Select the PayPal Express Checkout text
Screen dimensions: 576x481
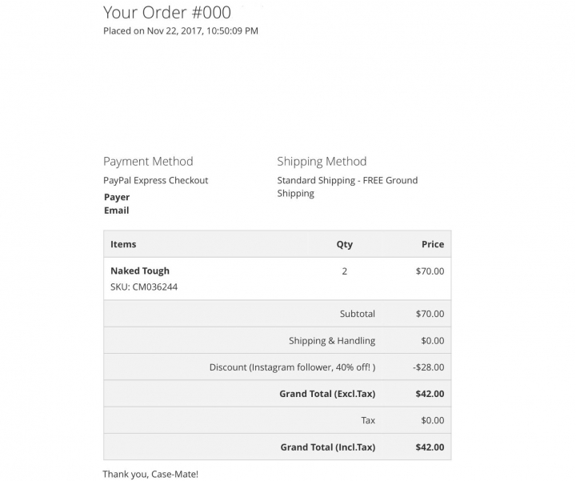point(156,180)
